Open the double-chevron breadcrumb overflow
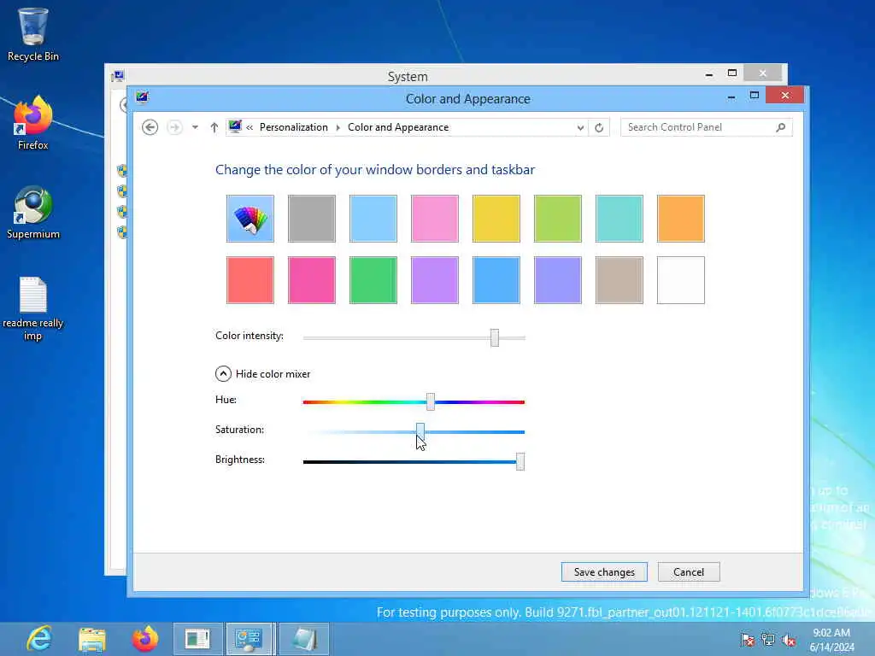The image size is (875, 656). (x=250, y=128)
